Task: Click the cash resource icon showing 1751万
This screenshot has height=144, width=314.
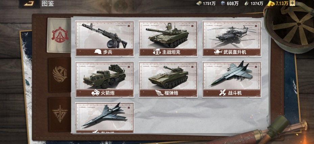Action: 199,3
